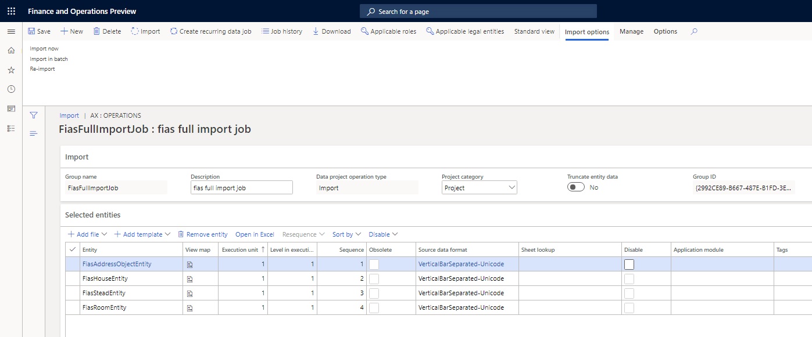Click the search magnifier icon on the toolbar

tap(693, 31)
